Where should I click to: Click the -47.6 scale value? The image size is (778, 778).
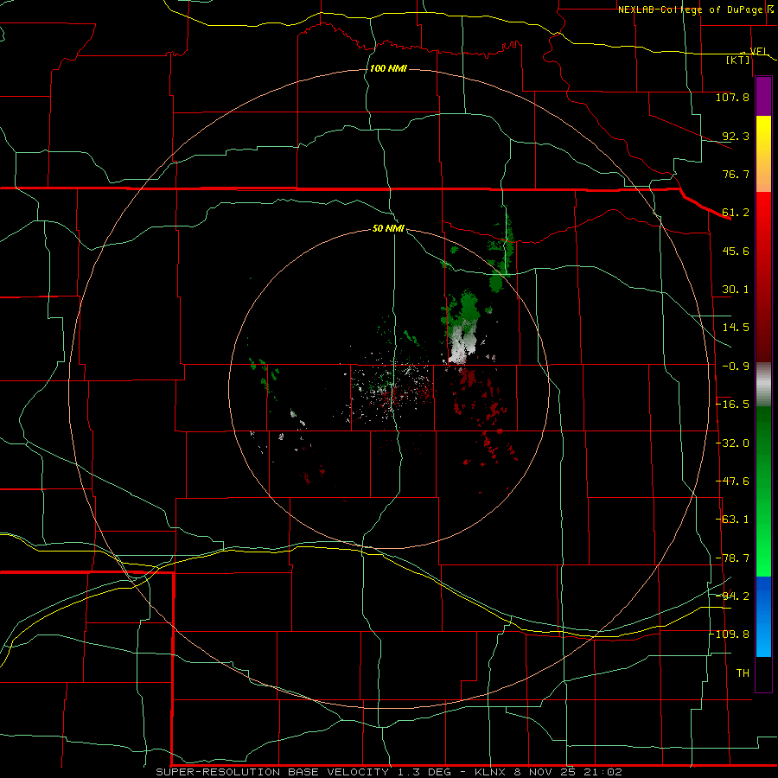pos(732,481)
